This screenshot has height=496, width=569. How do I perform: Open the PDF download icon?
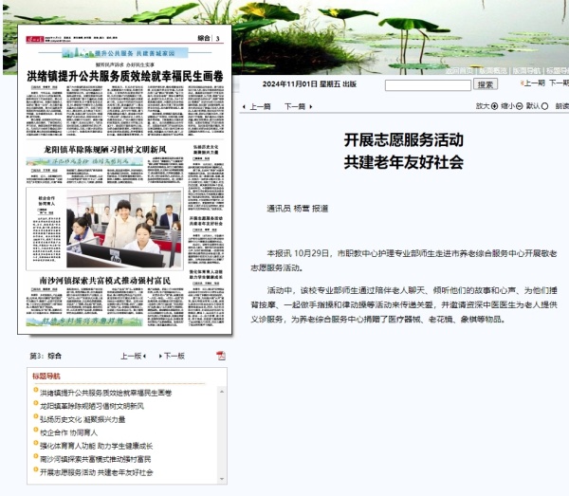click(x=221, y=356)
